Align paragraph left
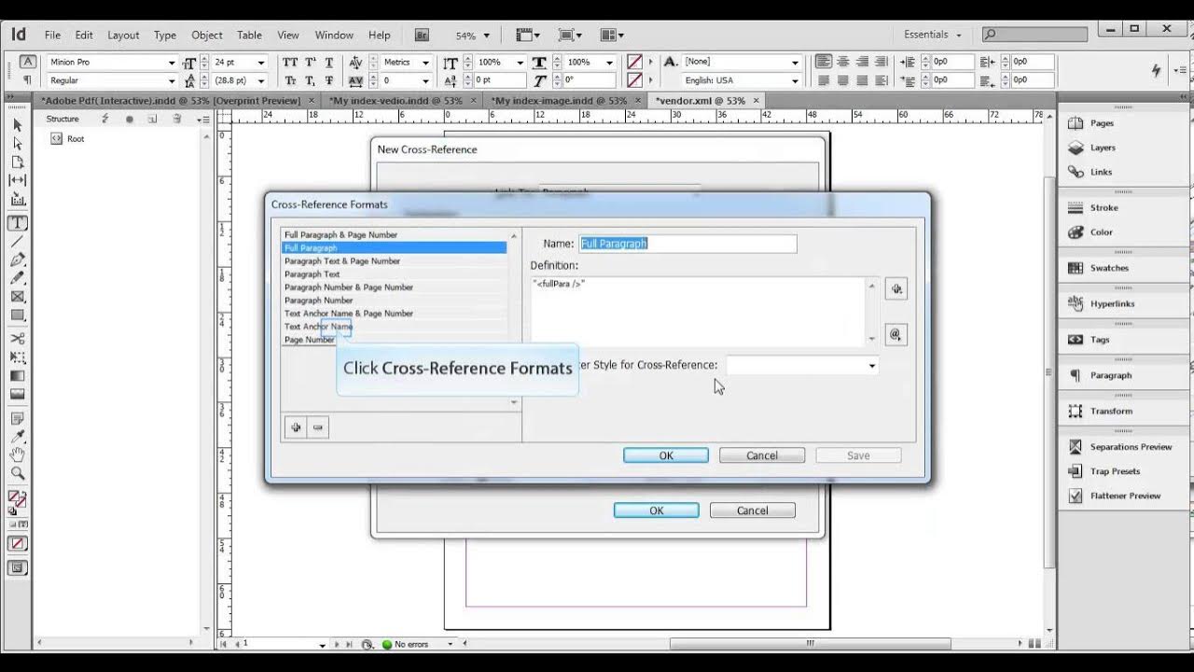The height and width of the screenshot is (672, 1194). pyautogui.click(x=824, y=62)
